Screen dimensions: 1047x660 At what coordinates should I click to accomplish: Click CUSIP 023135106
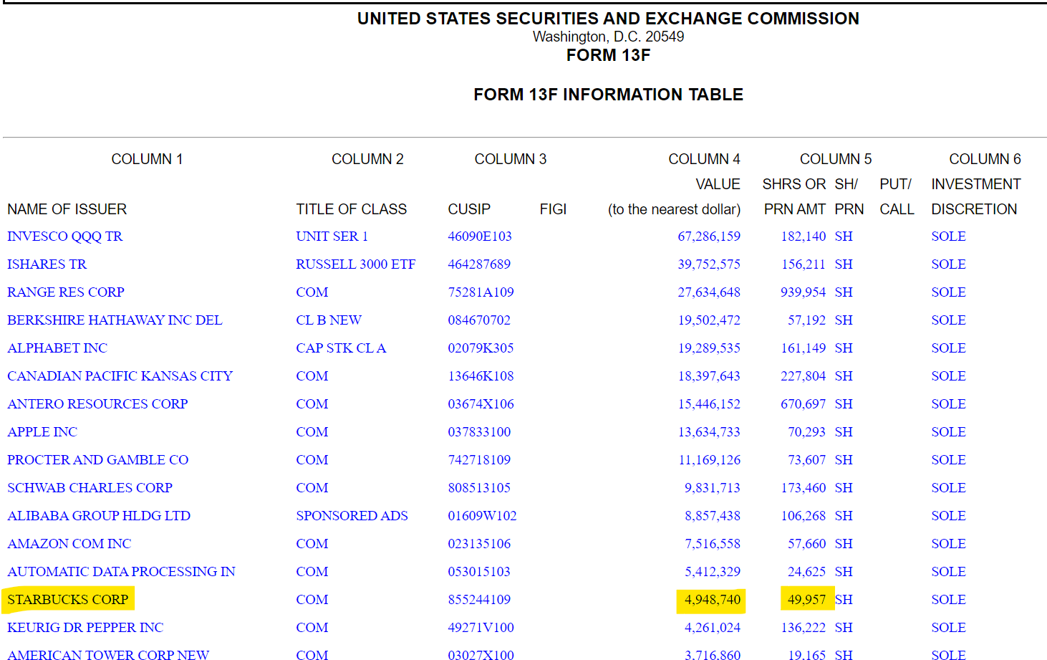pos(479,544)
